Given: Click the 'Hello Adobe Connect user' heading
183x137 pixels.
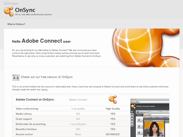Looking at the screenshot, I should coord(41,41).
